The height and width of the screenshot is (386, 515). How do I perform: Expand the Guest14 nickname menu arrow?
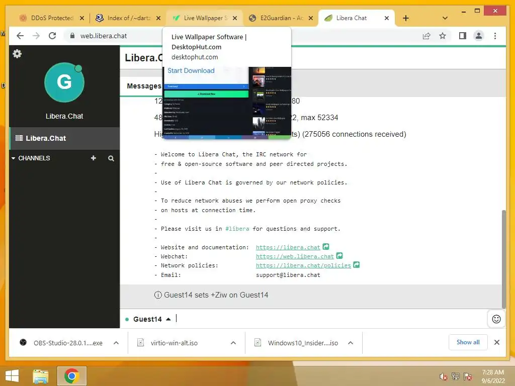(168, 319)
